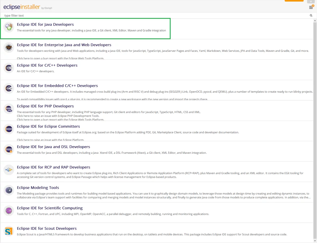
Task: Click the Enterprise Java and Web Developers icon
Action: pos(9,48)
